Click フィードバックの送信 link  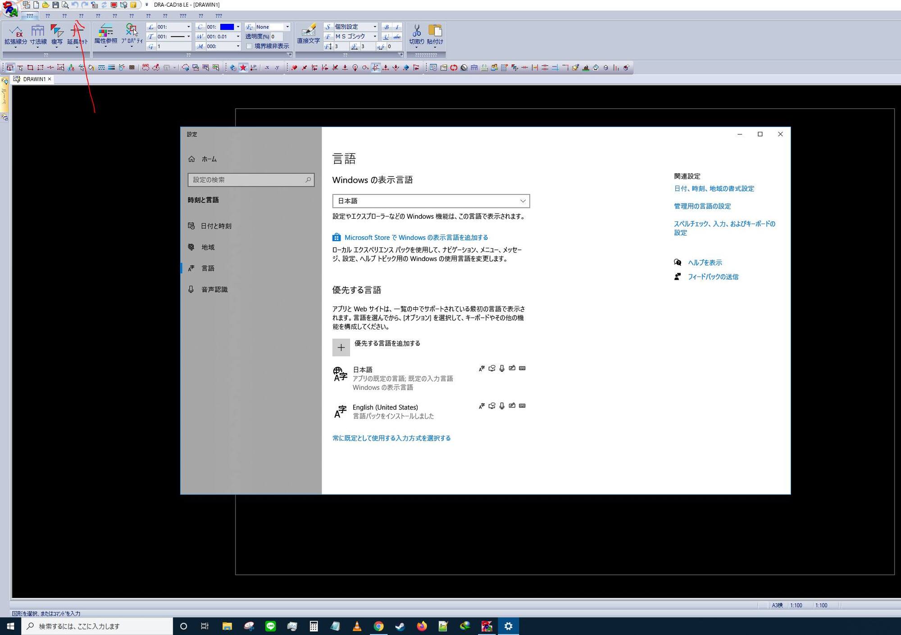tap(713, 277)
